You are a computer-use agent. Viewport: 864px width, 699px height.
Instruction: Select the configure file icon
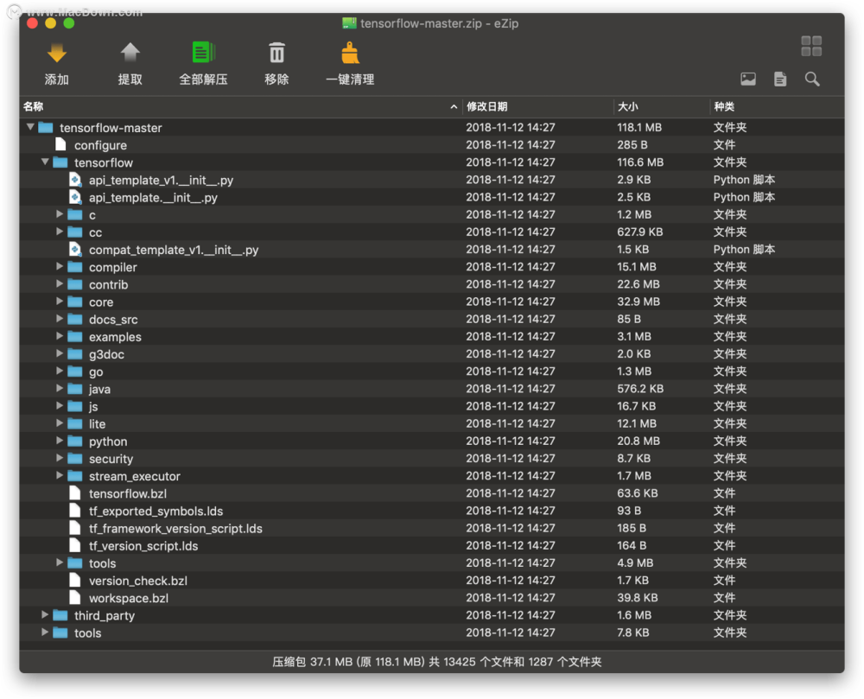(60, 145)
